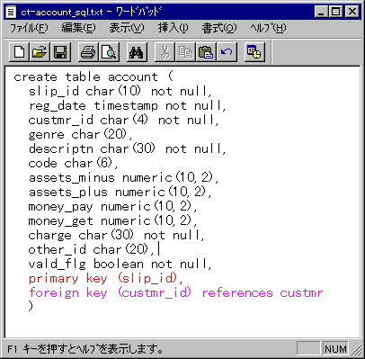Maximize the WordPad window
This screenshot has width=365, height=359.
(335, 12)
